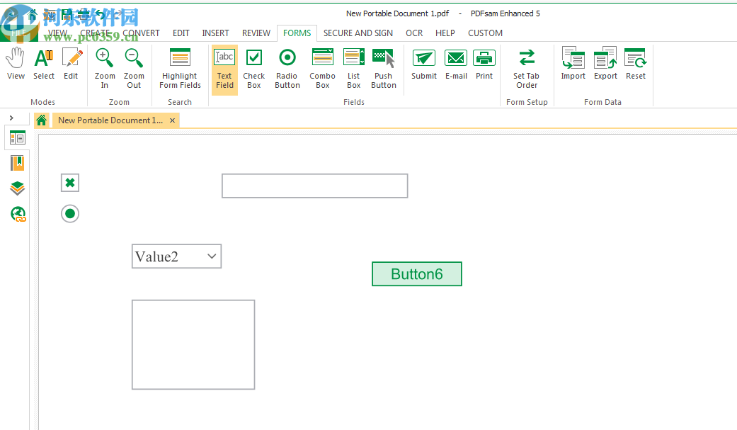Insert an E-mail form button
This screenshot has width=737, height=430.
(x=456, y=64)
